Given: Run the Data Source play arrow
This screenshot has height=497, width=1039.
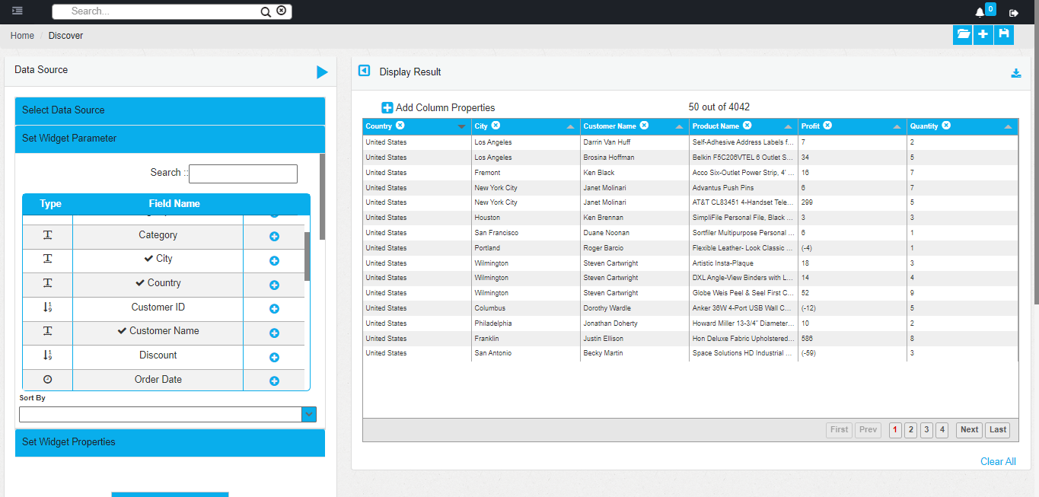Looking at the screenshot, I should coord(322,72).
